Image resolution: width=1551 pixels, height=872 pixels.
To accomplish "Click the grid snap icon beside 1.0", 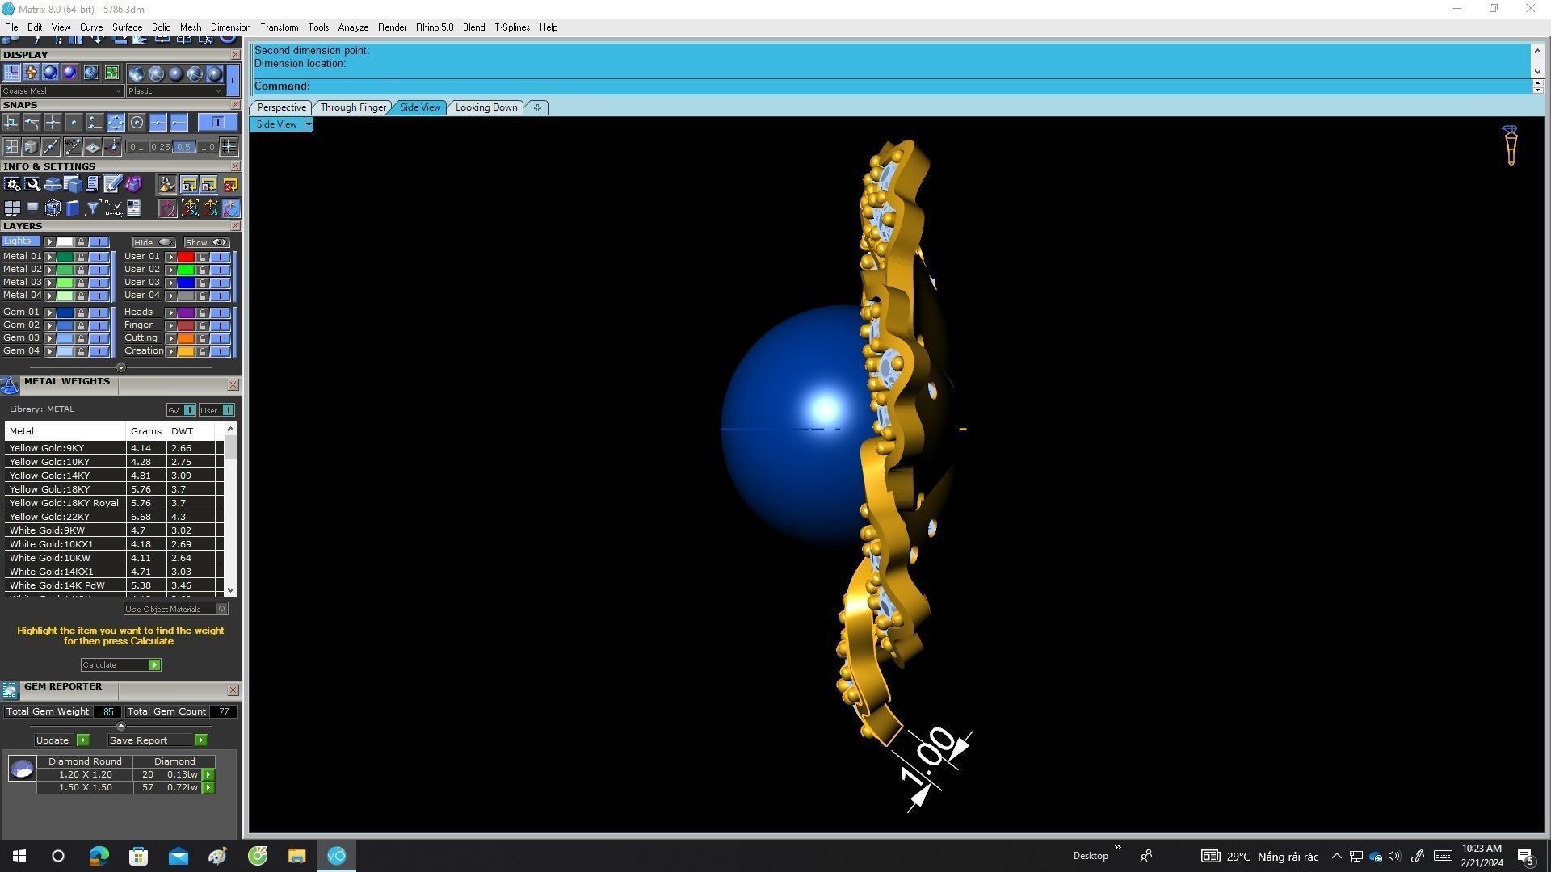I will pyautogui.click(x=229, y=147).
